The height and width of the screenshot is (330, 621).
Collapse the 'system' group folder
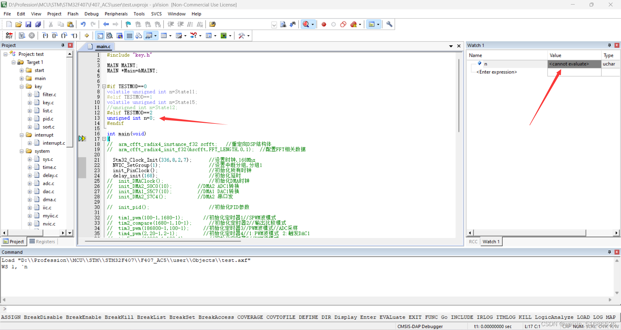[x=22, y=151]
